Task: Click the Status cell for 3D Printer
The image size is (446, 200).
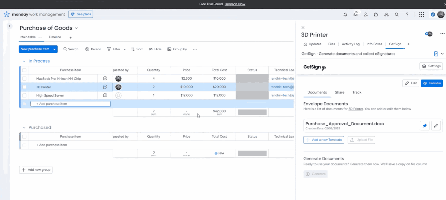Action: click(252, 87)
